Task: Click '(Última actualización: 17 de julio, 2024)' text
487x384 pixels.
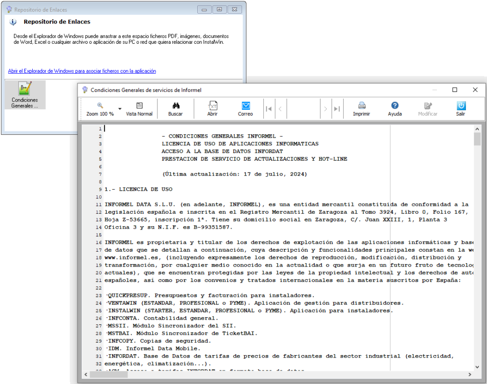Action: coord(235,174)
